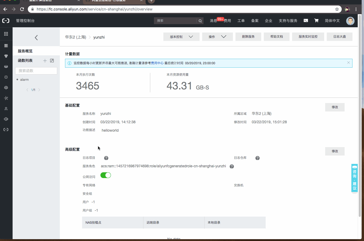The height and width of the screenshot is (241, 364).
Task: Click the bottom sidebar bracket icon
Action: (x=6, y=130)
